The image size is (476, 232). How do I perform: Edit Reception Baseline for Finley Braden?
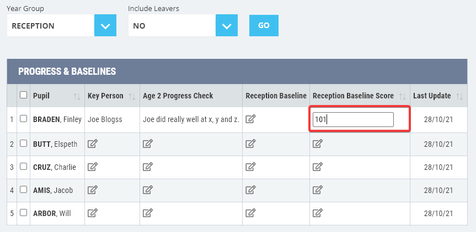[250, 119]
